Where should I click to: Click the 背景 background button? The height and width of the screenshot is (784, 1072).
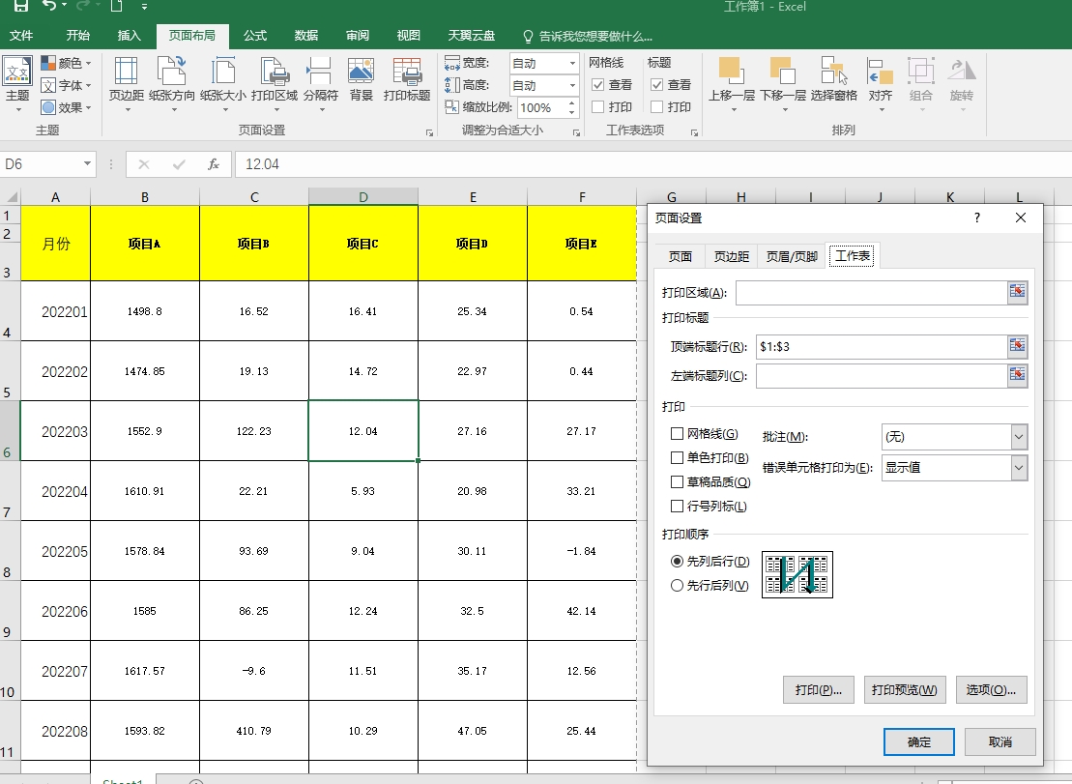click(361, 80)
